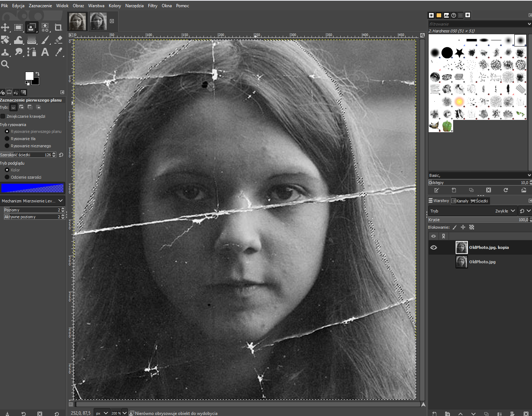Select the Smudge tool
The height and width of the screenshot is (416, 532).
pyautogui.click(x=18, y=52)
